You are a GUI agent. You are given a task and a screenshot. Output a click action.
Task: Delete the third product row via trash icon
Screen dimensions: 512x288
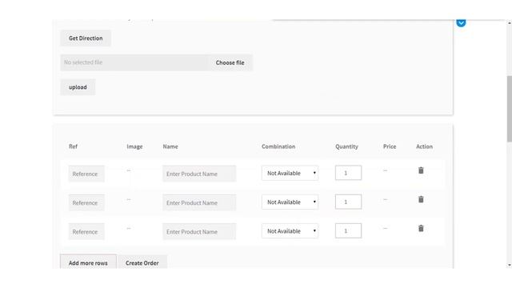click(x=421, y=228)
